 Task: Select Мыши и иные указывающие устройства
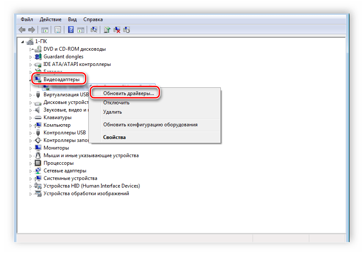[x=91, y=155]
